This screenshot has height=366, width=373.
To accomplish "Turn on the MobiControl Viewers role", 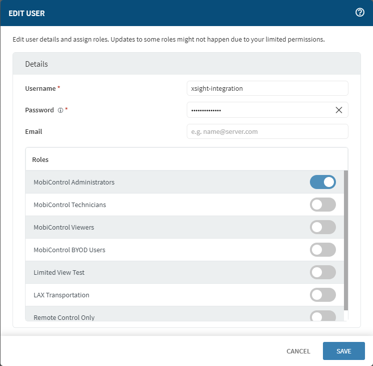I will click(x=323, y=227).
